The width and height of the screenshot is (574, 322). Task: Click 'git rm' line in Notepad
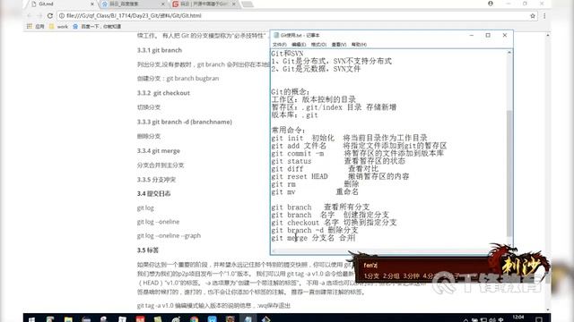315,184
